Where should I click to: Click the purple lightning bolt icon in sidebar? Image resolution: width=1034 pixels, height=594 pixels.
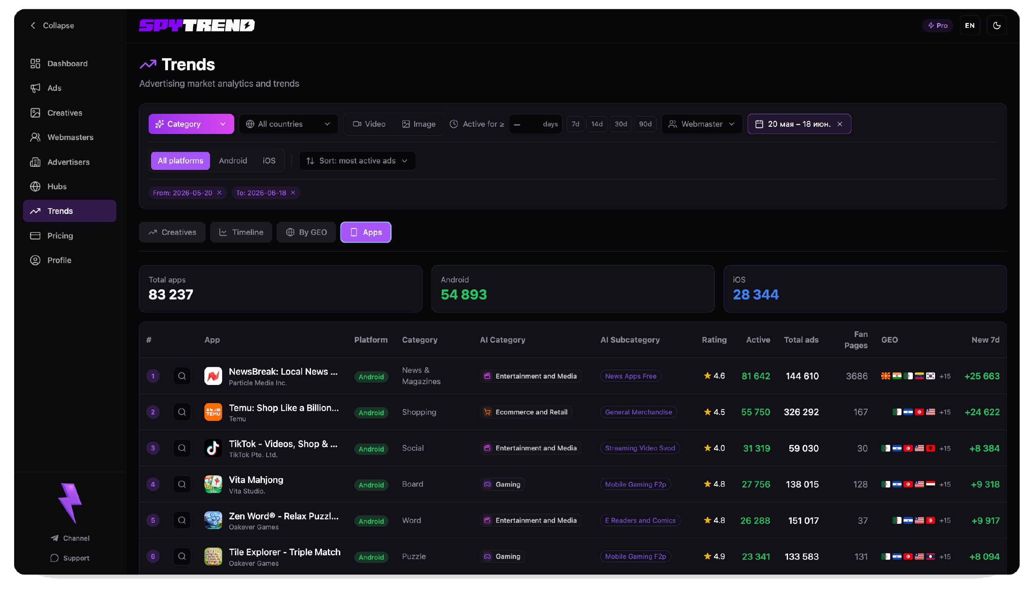(70, 503)
